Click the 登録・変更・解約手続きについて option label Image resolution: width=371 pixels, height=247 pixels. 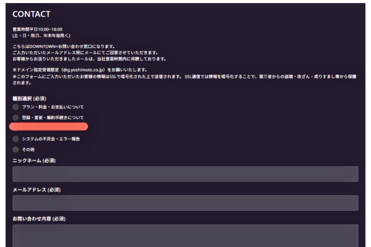[53, 117]
